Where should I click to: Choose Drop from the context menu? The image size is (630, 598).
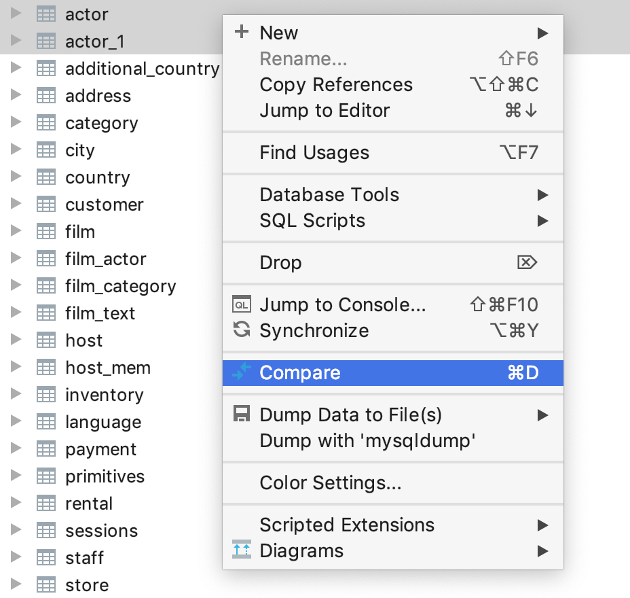pos(393,262)
